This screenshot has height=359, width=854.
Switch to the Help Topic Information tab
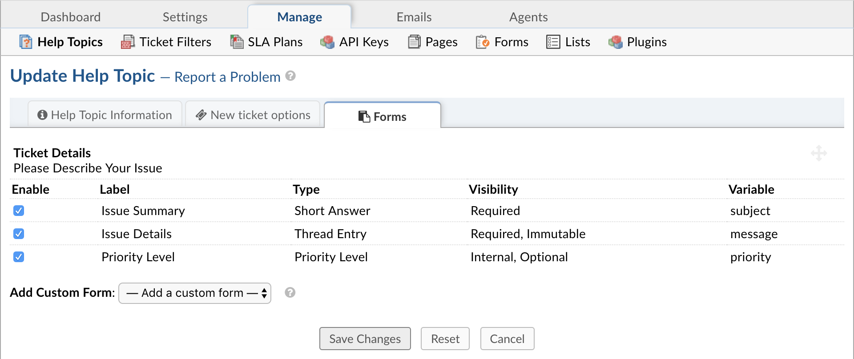[x=105, y=115]
